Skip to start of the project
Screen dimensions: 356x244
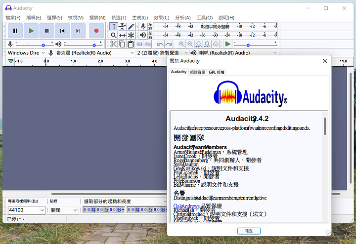pos(62,31)
